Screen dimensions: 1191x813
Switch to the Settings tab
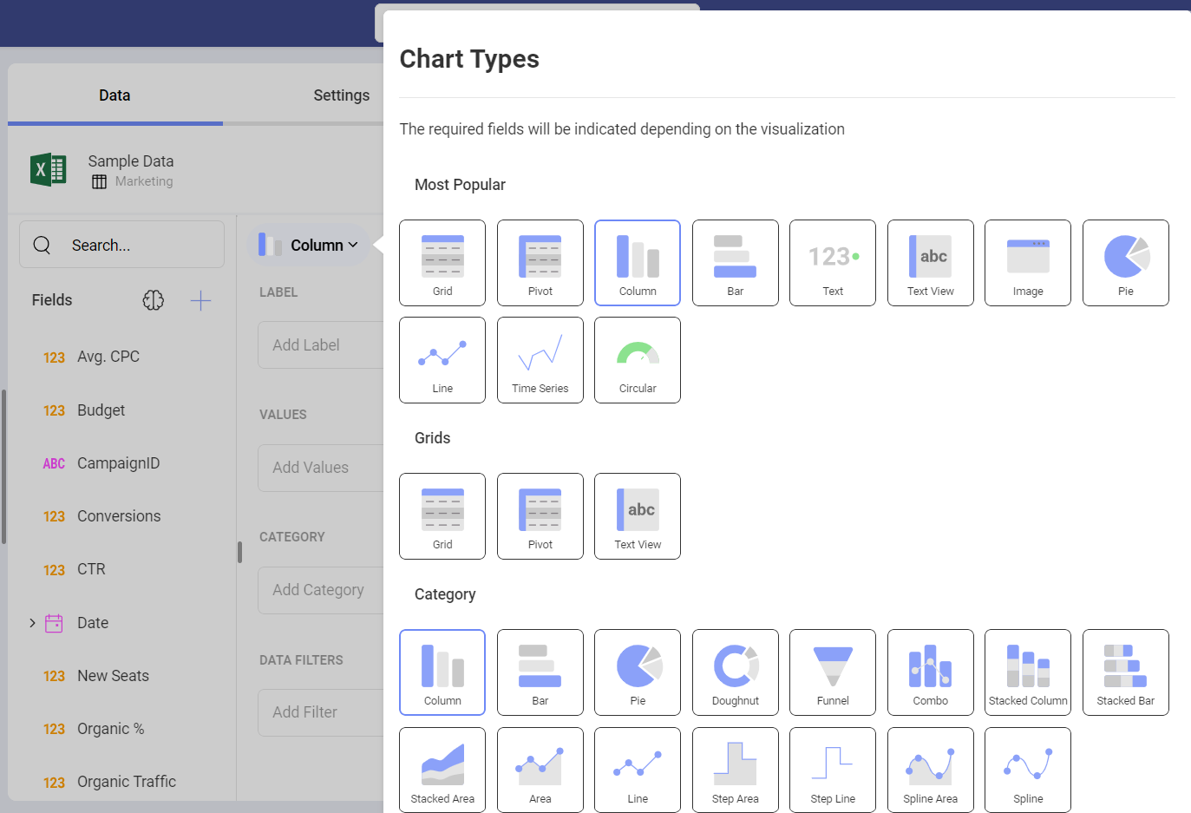click(341, 95)
